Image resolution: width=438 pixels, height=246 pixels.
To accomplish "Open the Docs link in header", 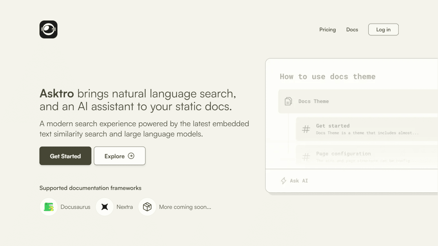I will pyautogui.click(x=352, y=30).
